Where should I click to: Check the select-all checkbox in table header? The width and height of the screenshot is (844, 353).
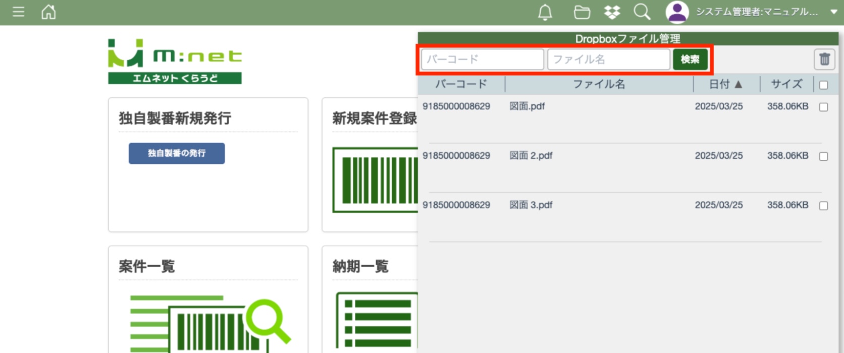pyautogui.click(x=823, y=85)
